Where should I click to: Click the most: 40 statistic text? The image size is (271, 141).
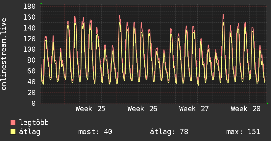[x=95, y=132]
